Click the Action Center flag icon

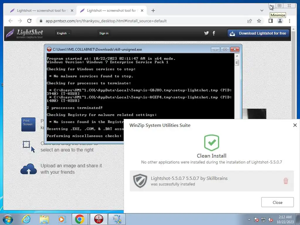(256, 219)
